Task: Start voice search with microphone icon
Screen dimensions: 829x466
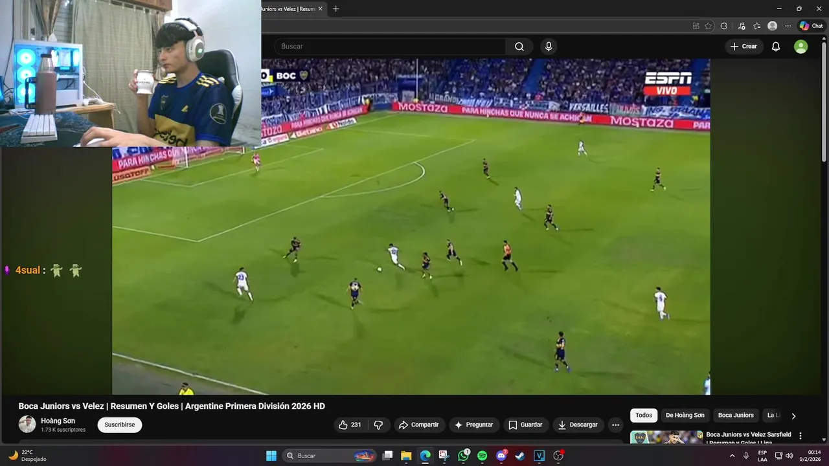Action: click(549, 47)
